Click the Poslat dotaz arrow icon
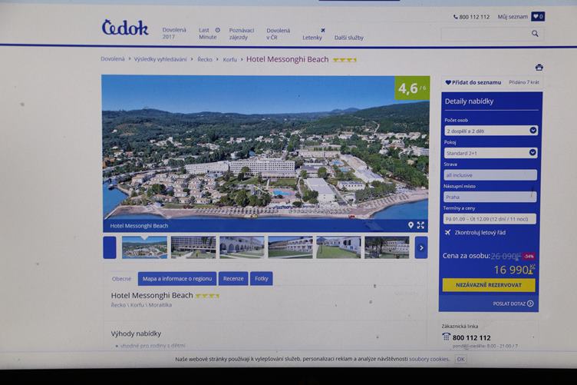 [530, 304]
